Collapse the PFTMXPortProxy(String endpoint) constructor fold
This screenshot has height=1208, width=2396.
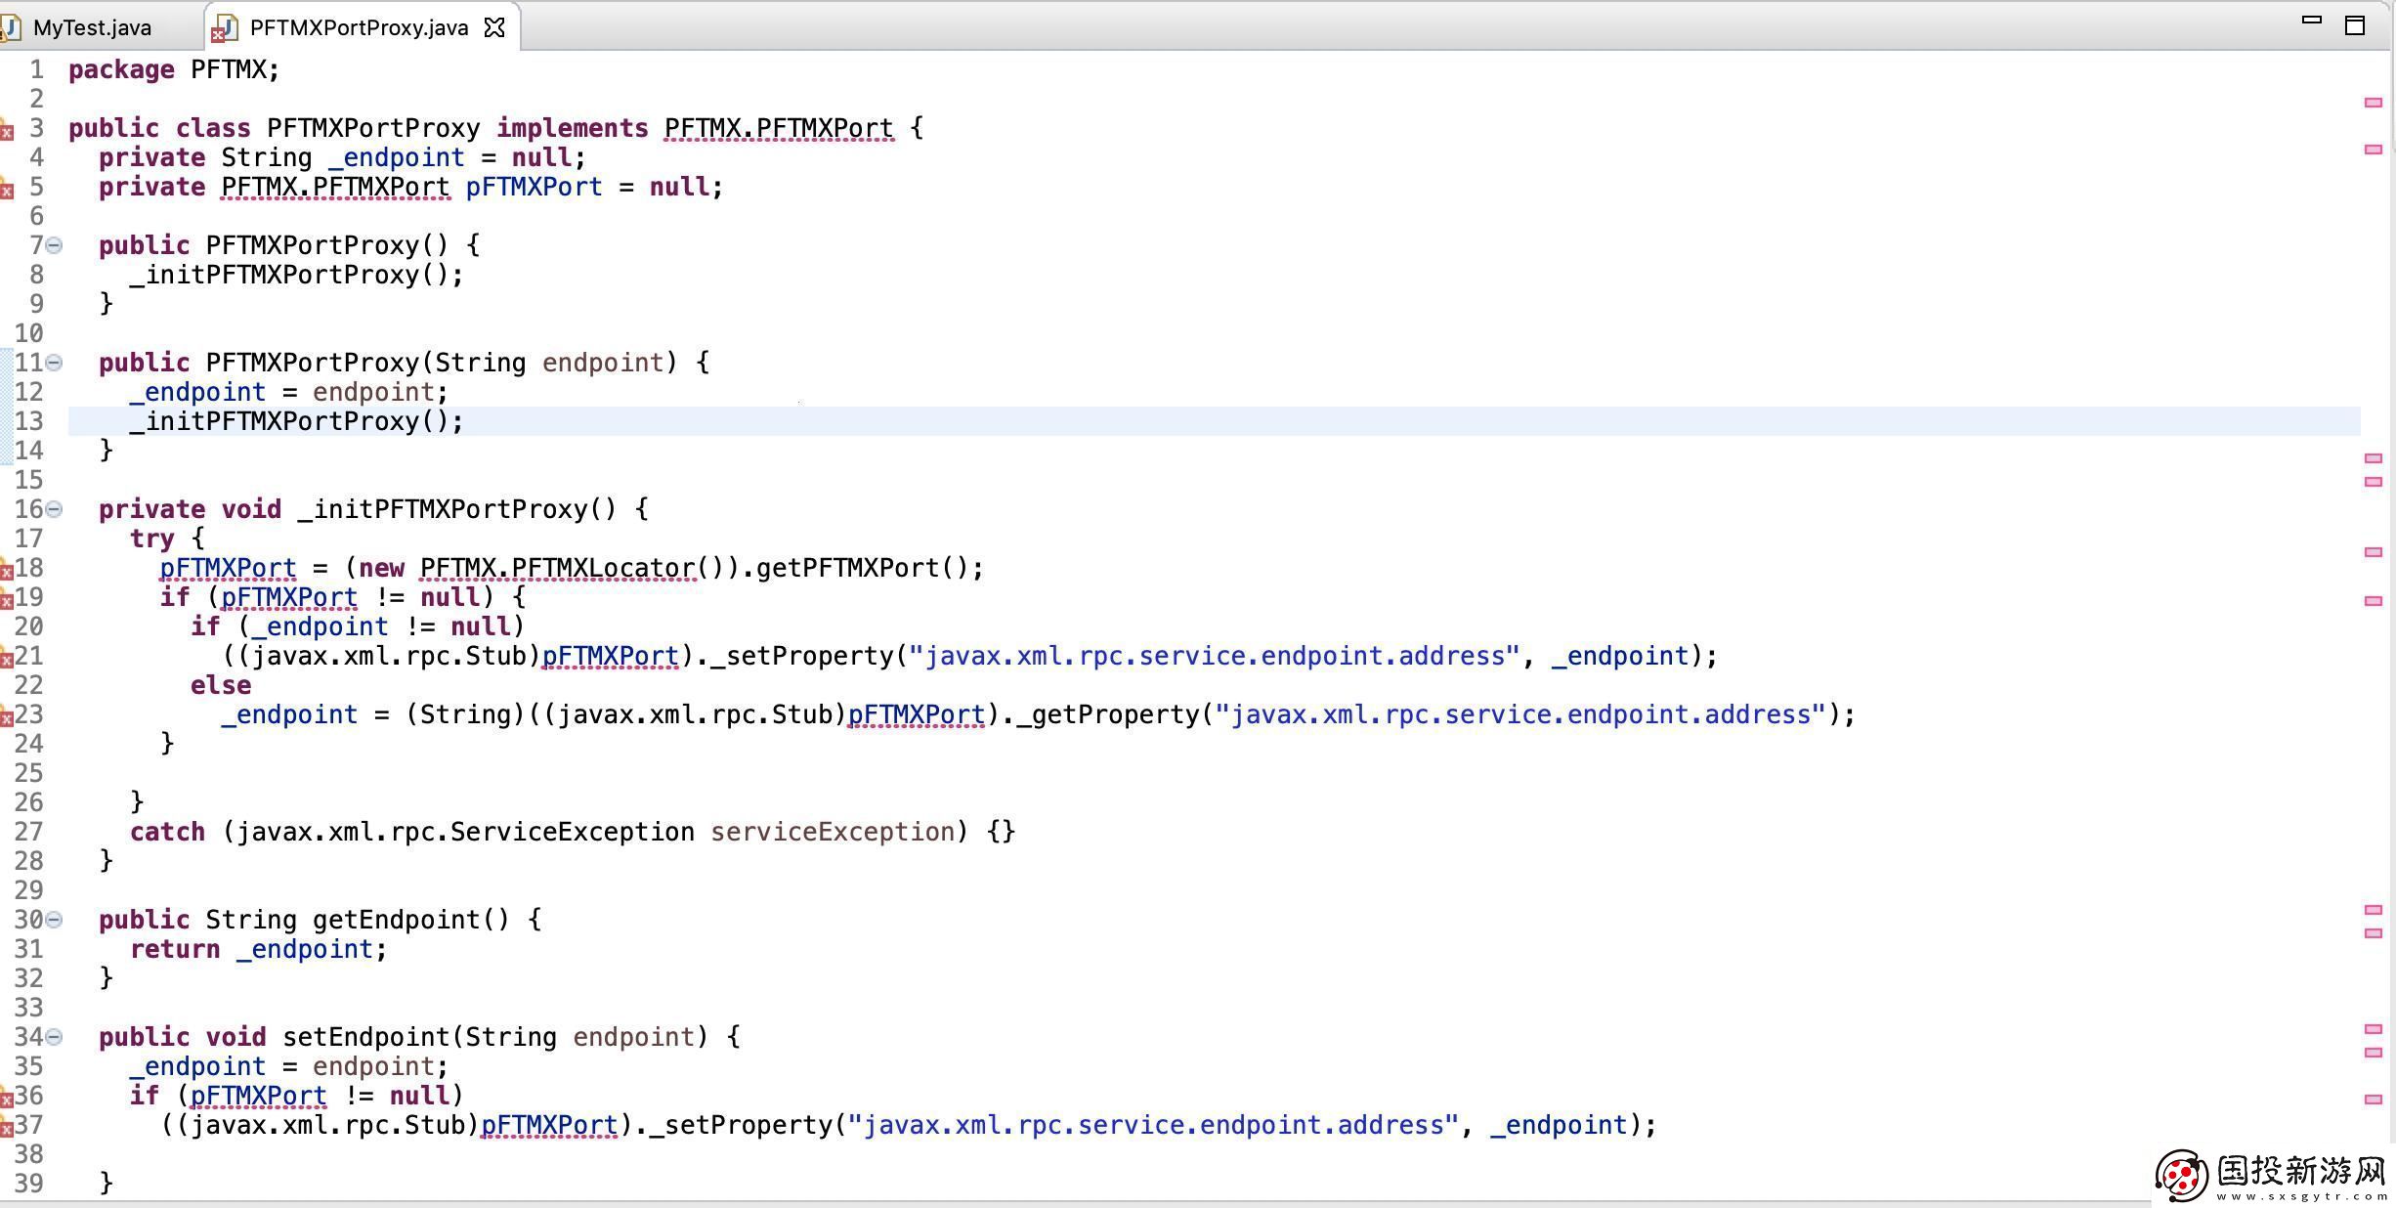pos(55,363)
